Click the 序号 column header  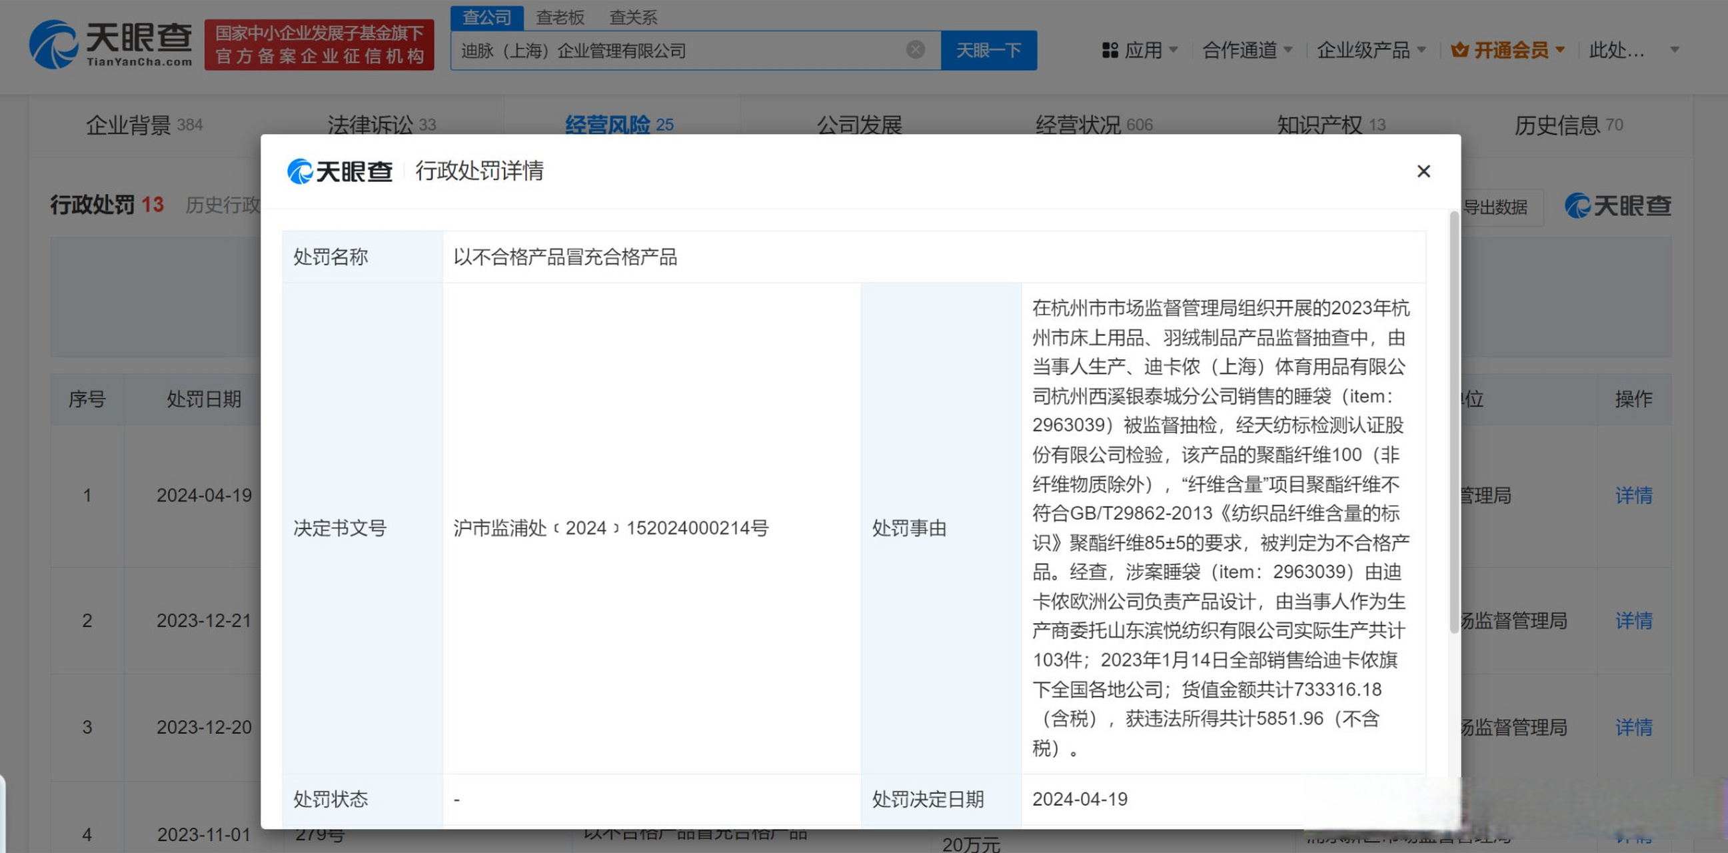tap(87, 400)
